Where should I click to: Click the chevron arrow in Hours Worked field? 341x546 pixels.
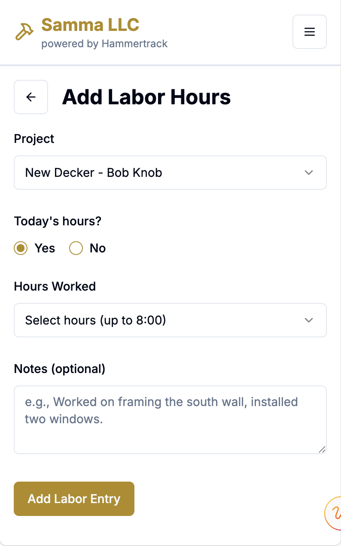point(308,320)
